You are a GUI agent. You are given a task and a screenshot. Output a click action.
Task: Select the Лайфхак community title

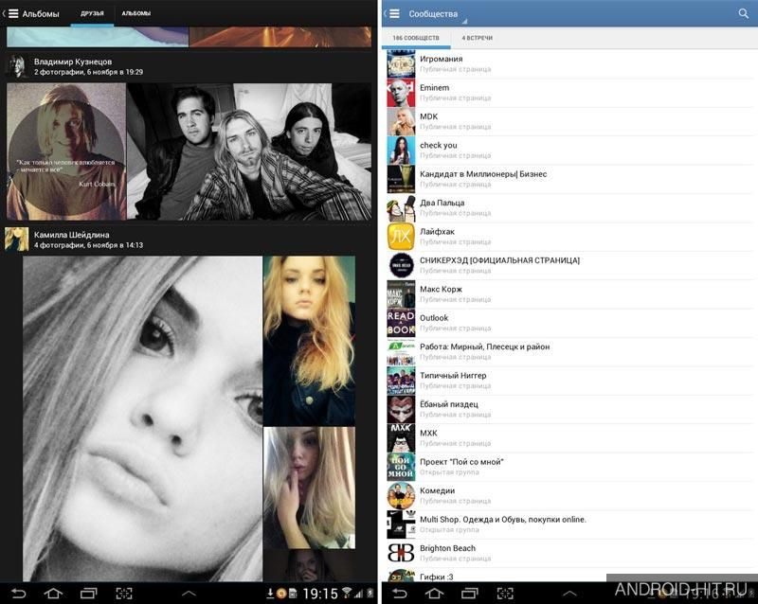click(x=437, y=231)
